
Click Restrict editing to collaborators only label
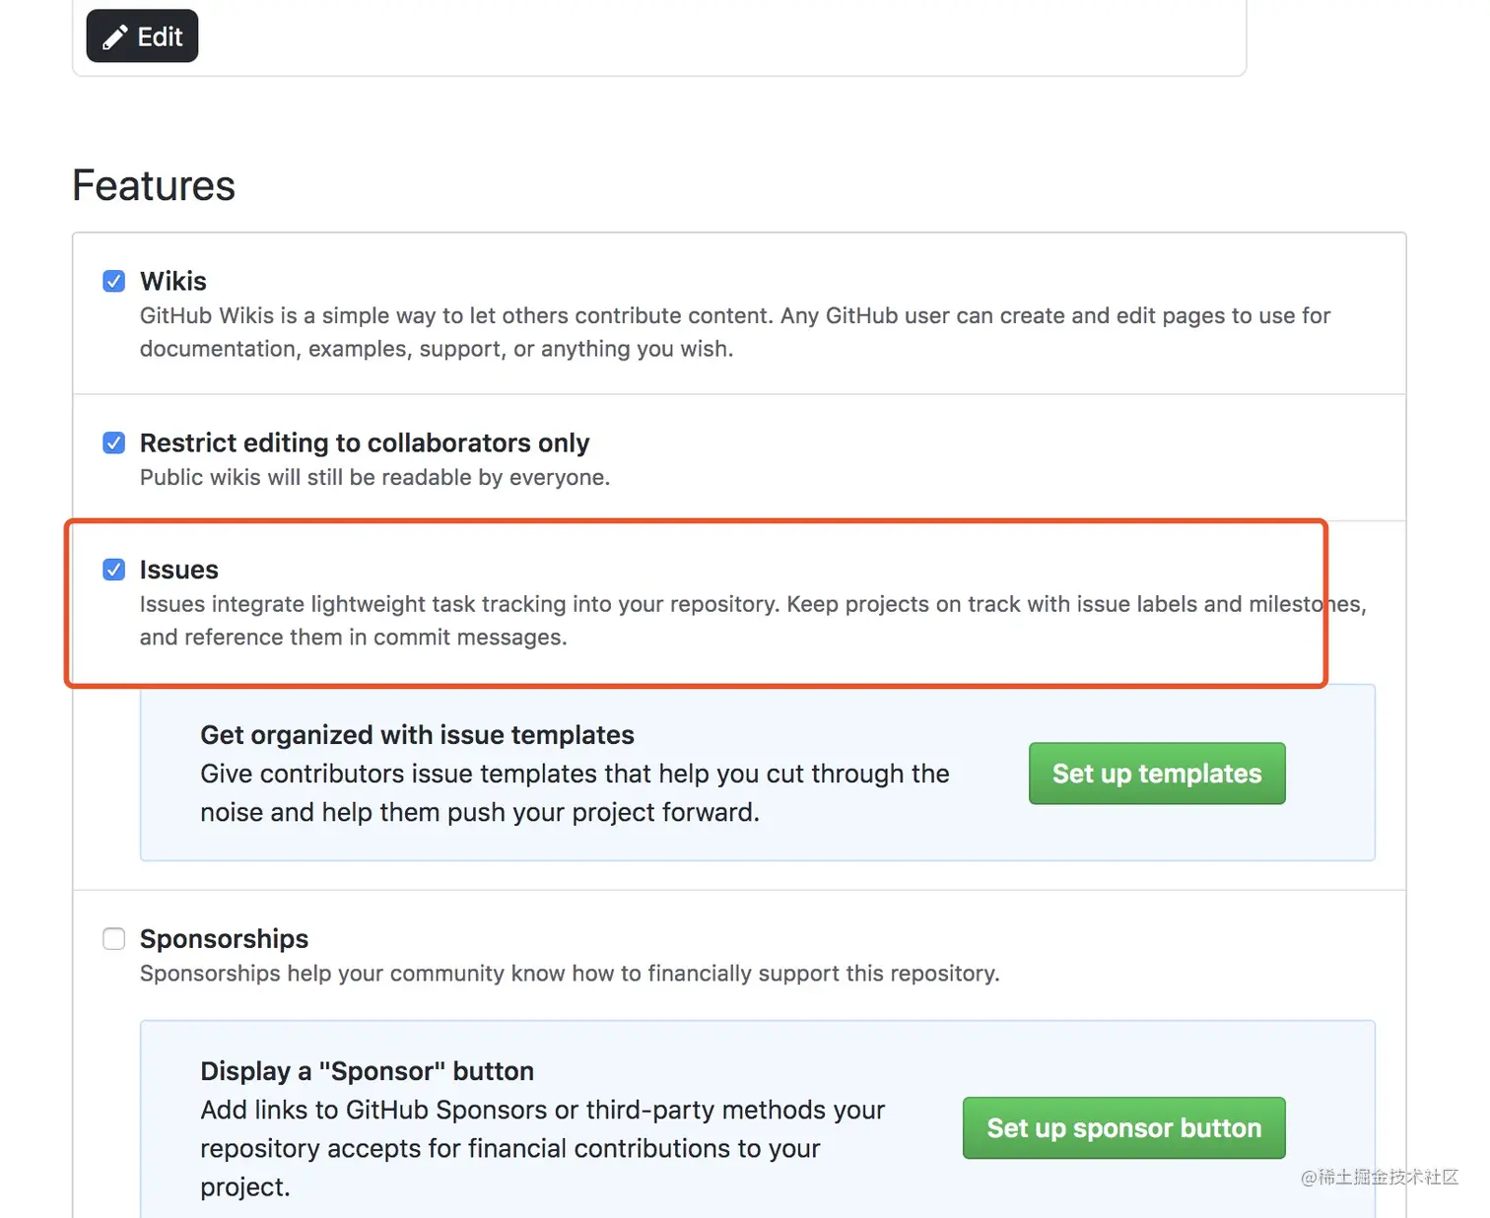tap(365, 442)
